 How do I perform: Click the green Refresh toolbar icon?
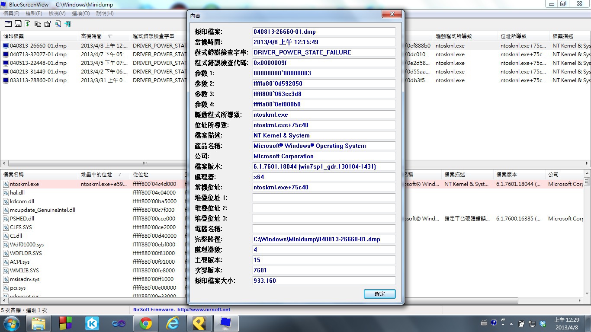(28, 24)
